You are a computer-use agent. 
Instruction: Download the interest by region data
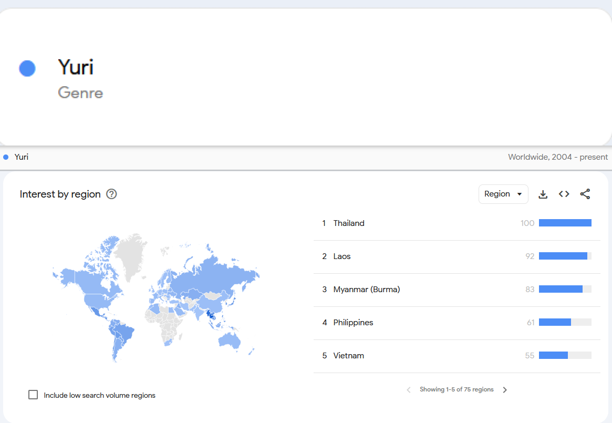click(x=543, y=194)
